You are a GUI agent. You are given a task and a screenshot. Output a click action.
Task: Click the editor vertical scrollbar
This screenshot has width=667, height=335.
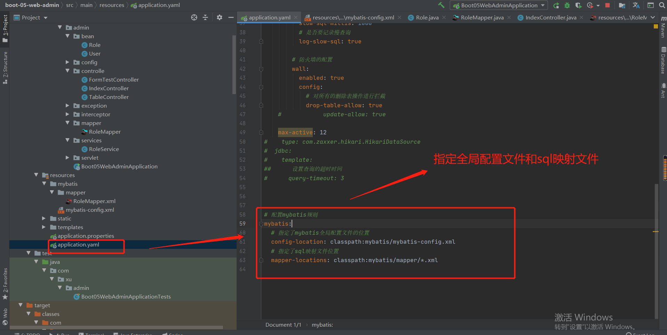coord(657,251)
